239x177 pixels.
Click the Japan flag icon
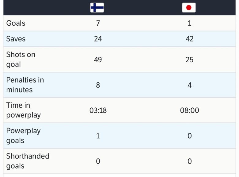click(189, 8)
